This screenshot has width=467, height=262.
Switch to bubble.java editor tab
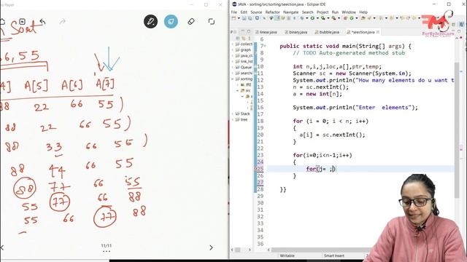point(327,32)
